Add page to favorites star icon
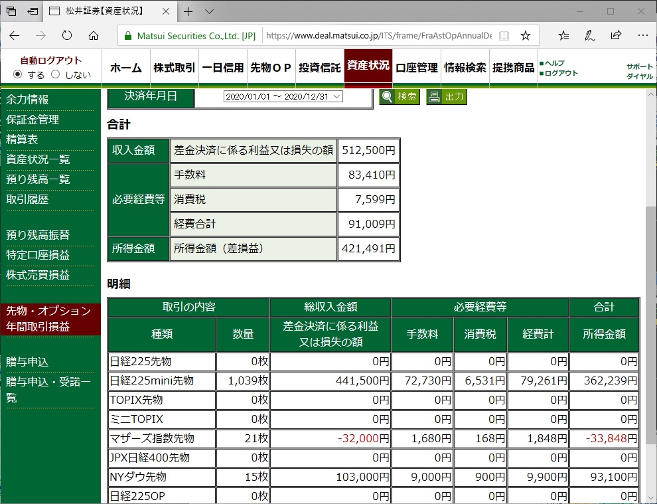657x504 pixels. click(526, 35)
